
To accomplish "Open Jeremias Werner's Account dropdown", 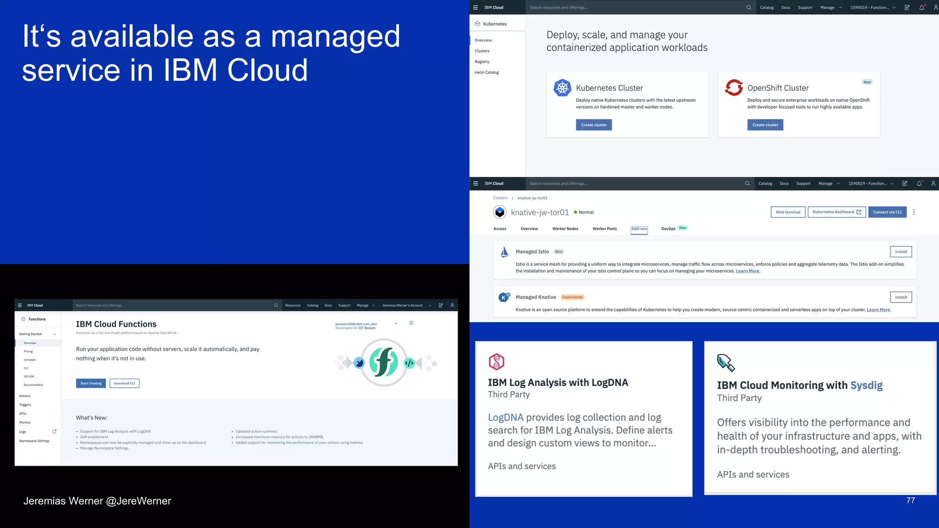I will pos(407,305).
